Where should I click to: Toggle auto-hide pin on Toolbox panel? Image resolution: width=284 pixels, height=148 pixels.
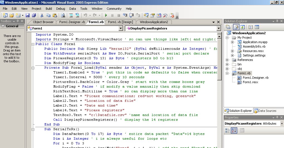pyautogui.click(x=18, y=21)
